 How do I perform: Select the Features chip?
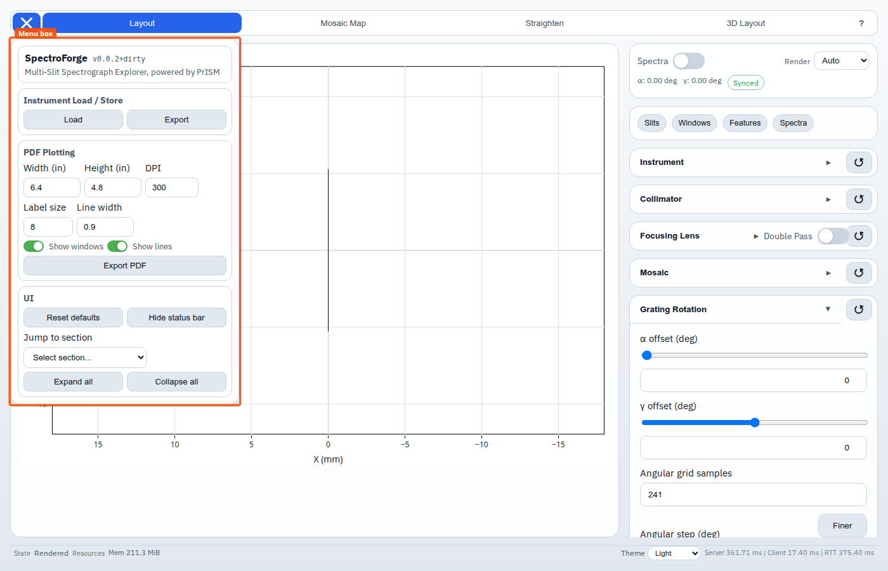pyautogui.click(x=745, y=123)
